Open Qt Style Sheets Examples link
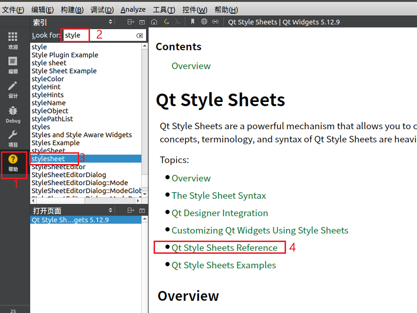The width and height of the screenshot is (417, 313). point(224,265)
